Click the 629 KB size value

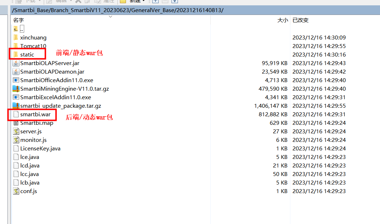tap(279, 123)
